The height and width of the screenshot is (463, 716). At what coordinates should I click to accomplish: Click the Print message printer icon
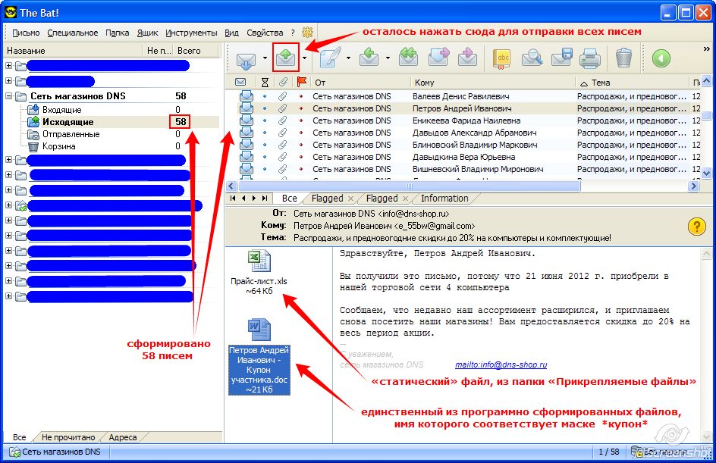point(590,58)
